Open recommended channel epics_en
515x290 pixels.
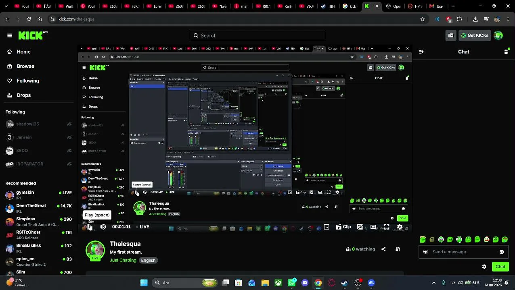coord(38,261)
